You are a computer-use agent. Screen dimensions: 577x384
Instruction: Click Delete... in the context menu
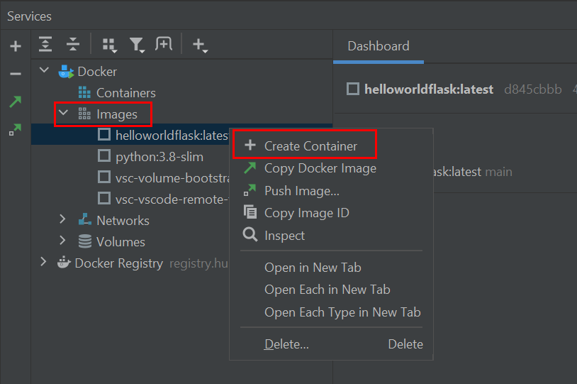(286, 344)
